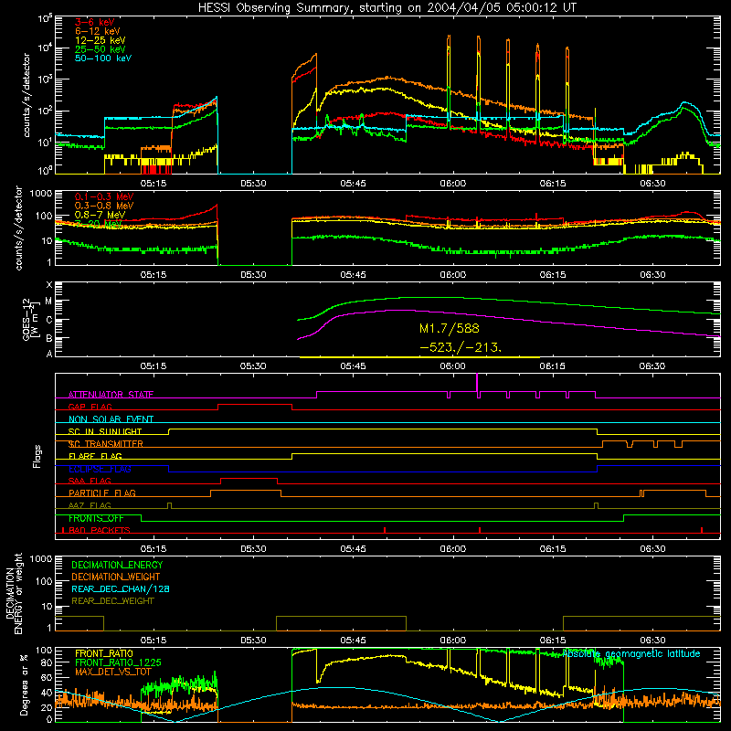
Task: Click the PARTICLE_FLAG label
Action: click(102, 493)
